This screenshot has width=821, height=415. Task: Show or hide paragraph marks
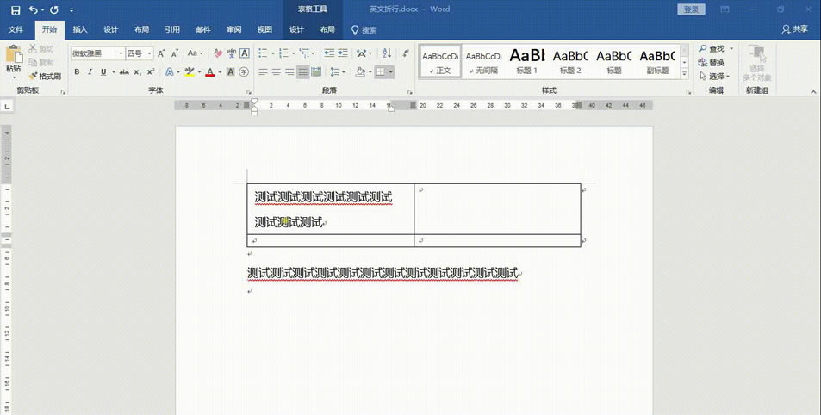tap(406, 53)
